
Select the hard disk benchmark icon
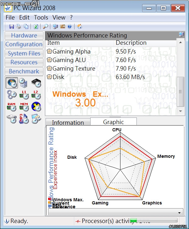point(12,119)
